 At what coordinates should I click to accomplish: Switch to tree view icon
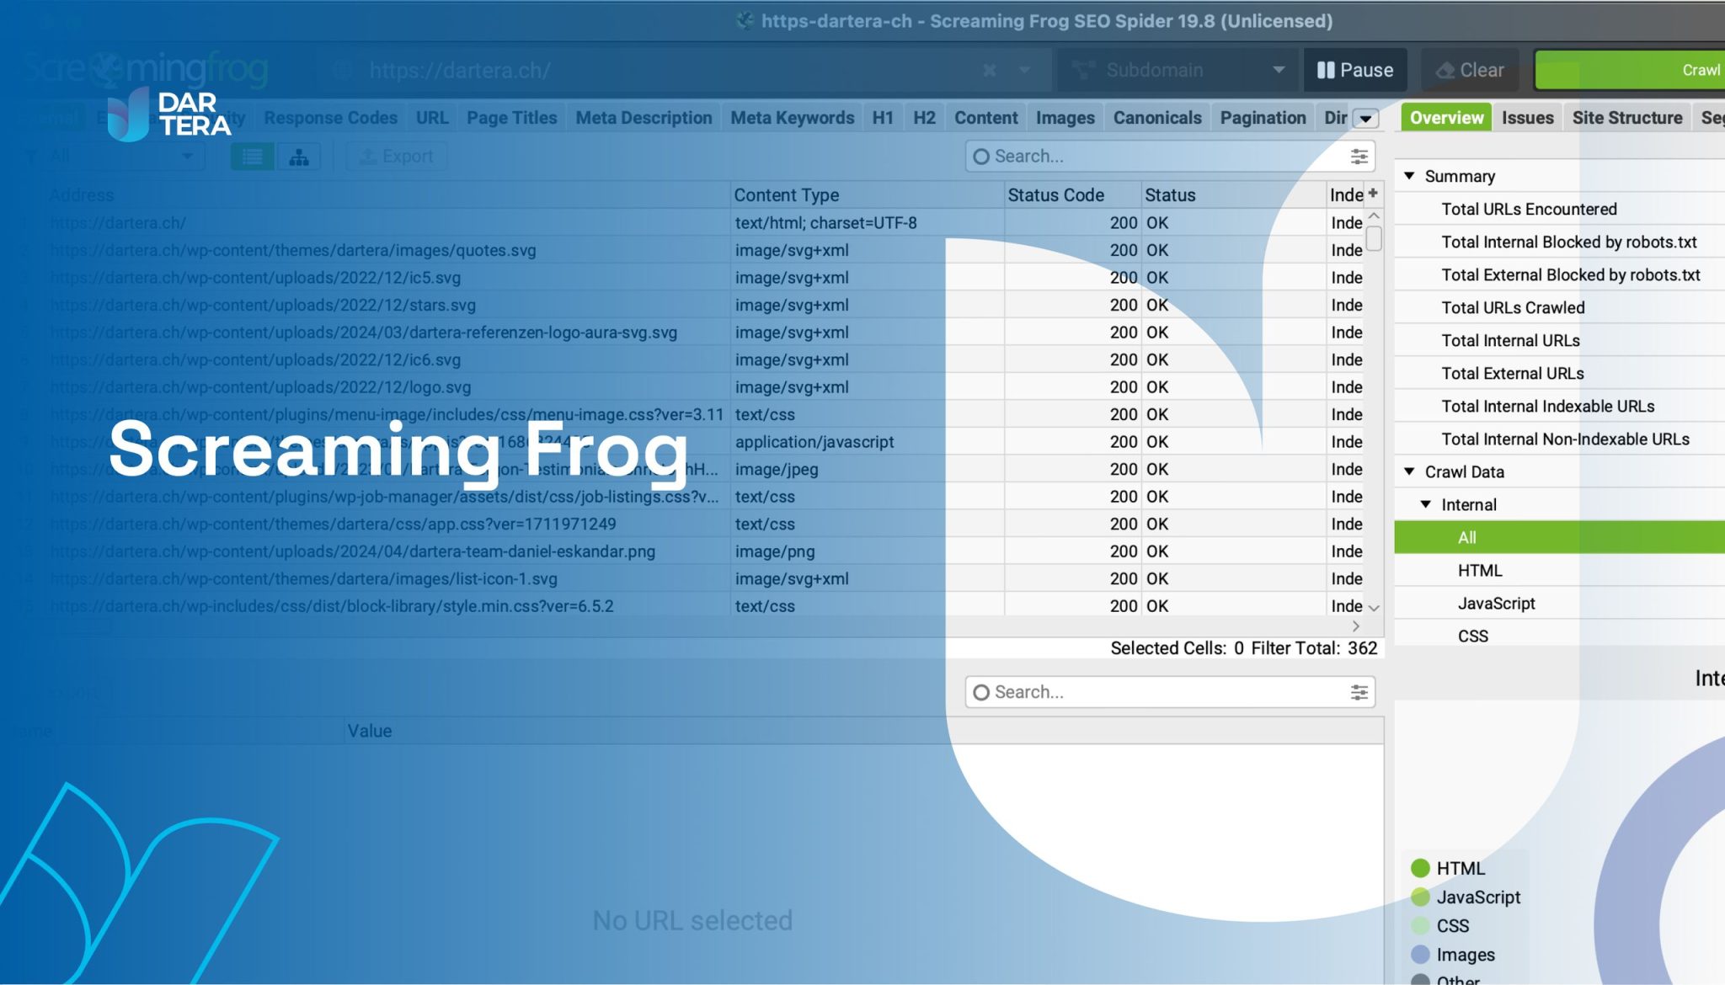click(x=300, y=156)
